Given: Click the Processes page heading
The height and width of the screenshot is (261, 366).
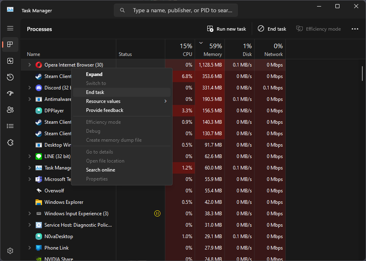Looking at the screenshot, I should (40, 29).
